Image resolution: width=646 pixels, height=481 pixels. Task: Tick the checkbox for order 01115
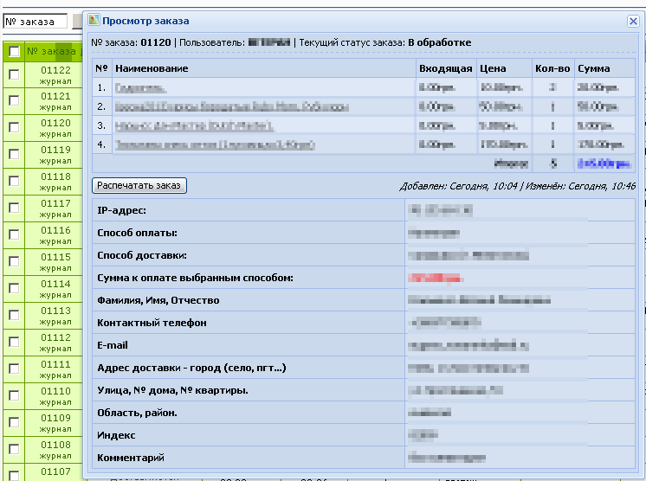click(14, 262)
